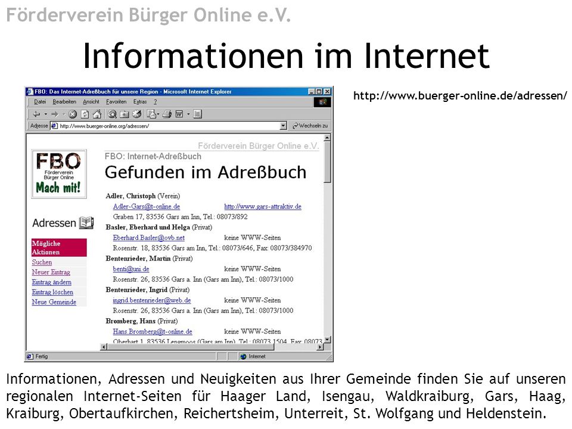This screenshot has width=572, height=429.
Task: Click the Wechseln zu button
Action: click(310, 126)
